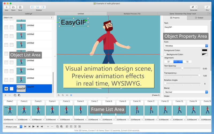Copy the selected frame
Viewport: 214px width, 134px height.
pos(58,126)
